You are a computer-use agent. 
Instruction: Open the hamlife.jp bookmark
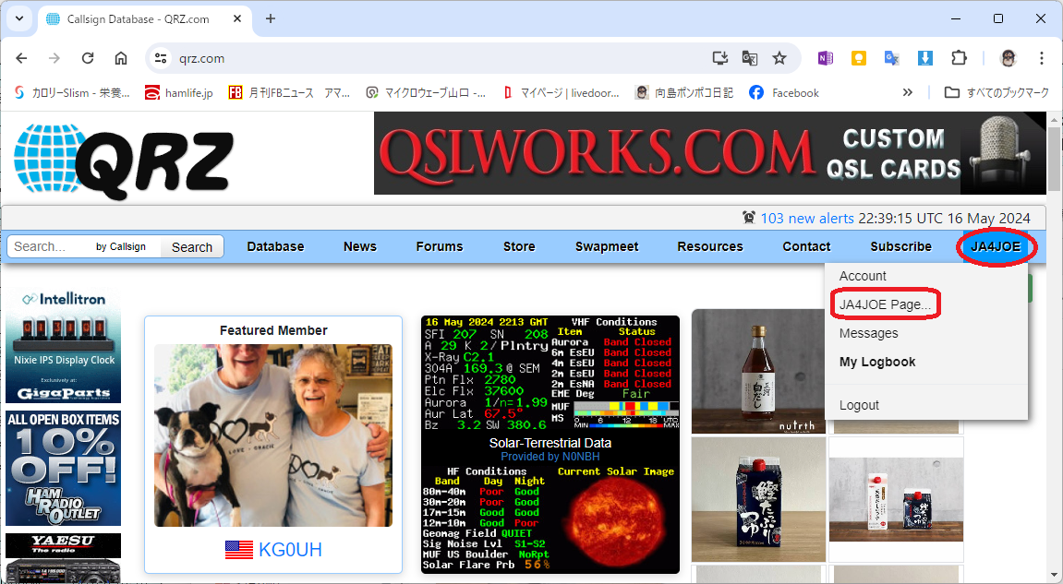[179, 92]
